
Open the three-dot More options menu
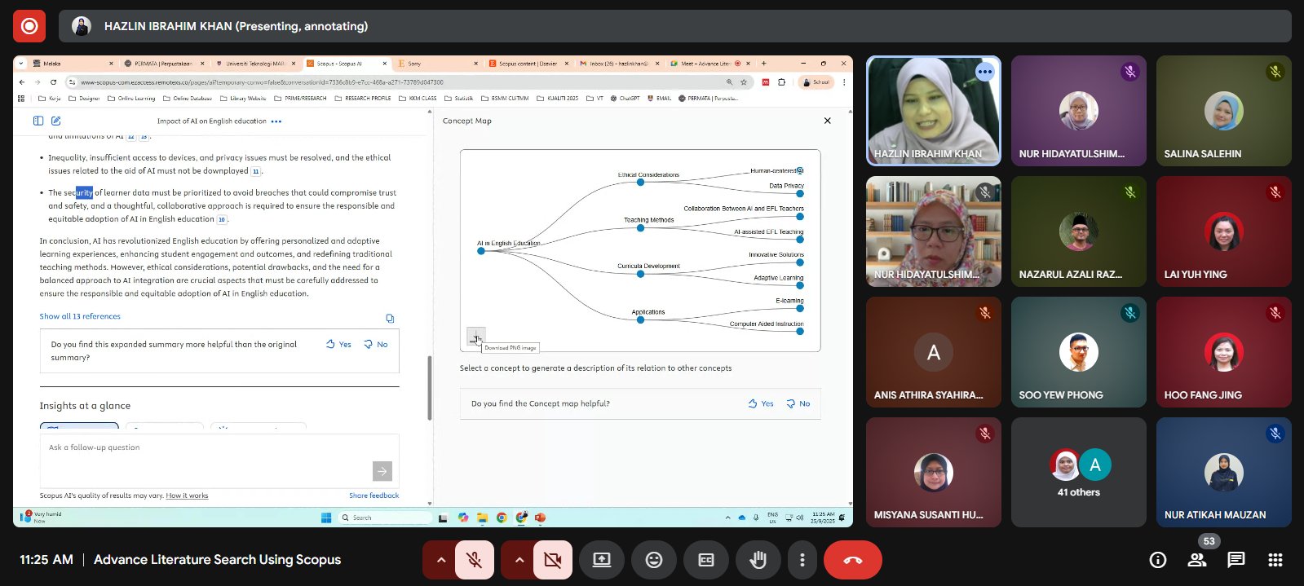pyautogui.click(x=802, y=560)
